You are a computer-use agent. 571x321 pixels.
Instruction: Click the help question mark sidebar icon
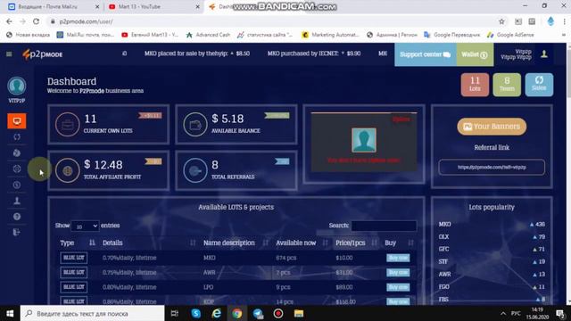[17, 217]
